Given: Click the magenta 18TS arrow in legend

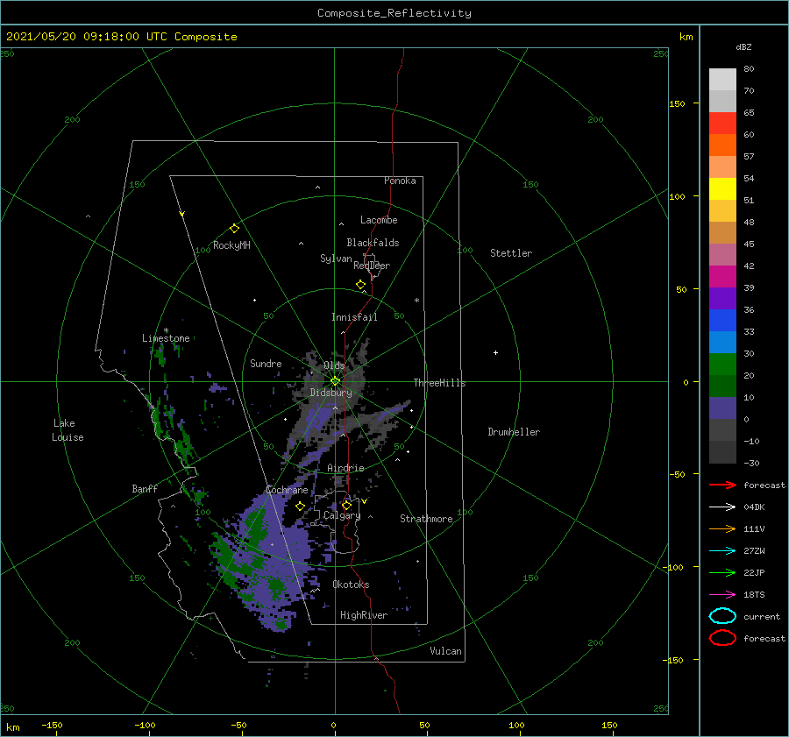Looking at the screenshot, I should coord(722,595).
